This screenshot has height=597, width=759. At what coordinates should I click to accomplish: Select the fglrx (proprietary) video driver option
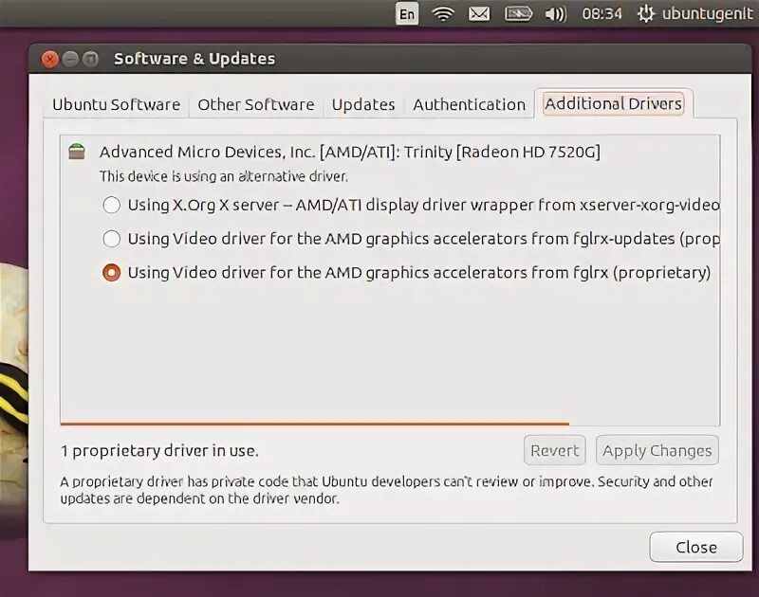coord(407,273)
